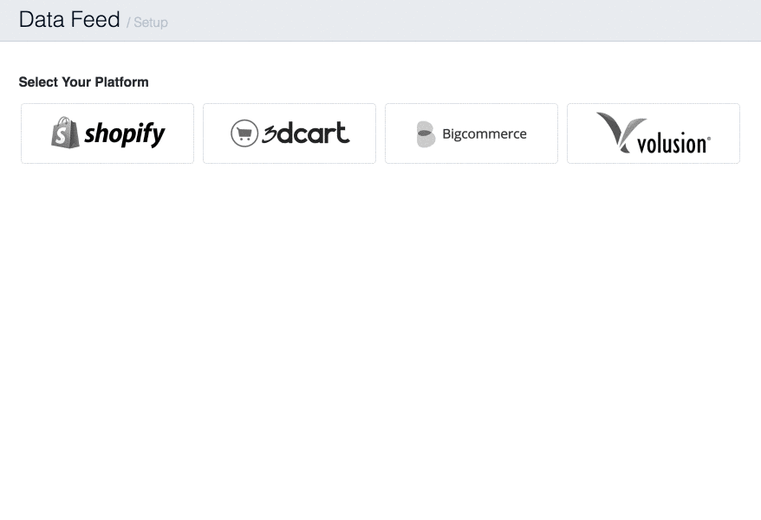Click the S letter on Shopify bag
Viewport: 761px width, 520px height.
[62, 136]
